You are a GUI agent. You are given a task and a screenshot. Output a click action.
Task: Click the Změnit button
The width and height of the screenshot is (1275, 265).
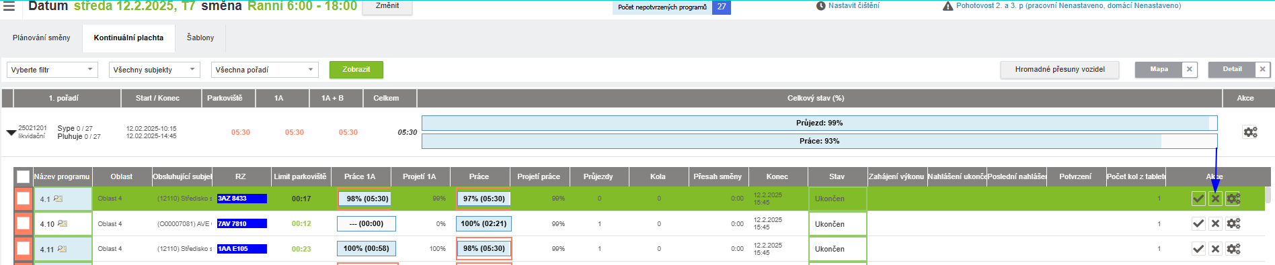[x=387, y=7]
